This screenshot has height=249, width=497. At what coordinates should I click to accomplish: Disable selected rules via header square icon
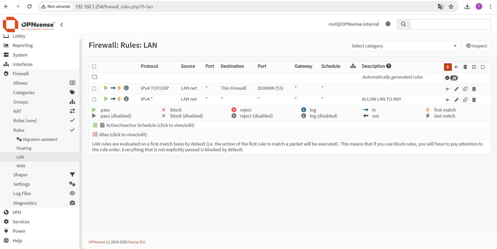(483, 67)
